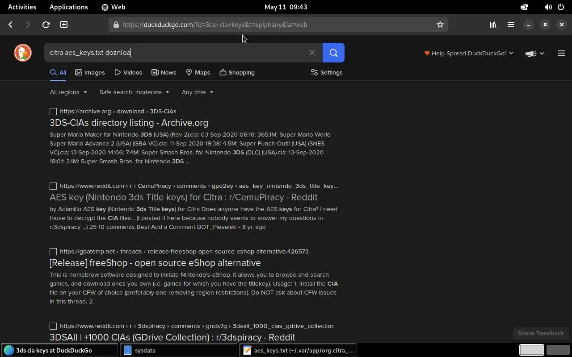Go back to the previous page
Viewport: 572px width, 357px height.
11,25
